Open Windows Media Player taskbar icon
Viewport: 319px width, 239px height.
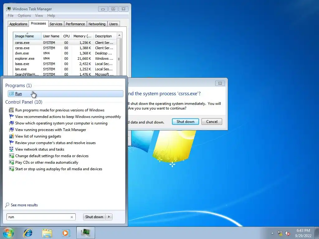tap(66, 233)
